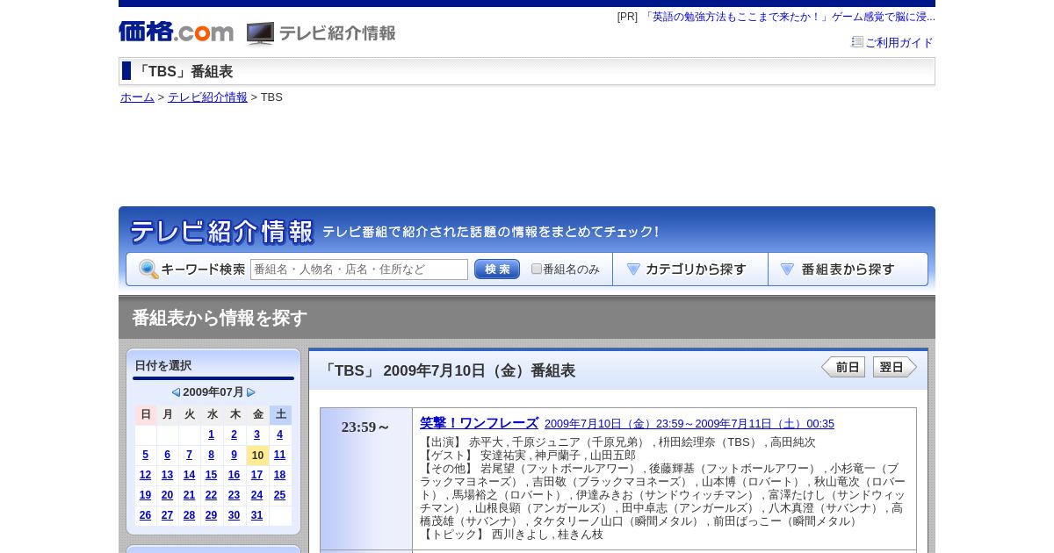Click the magnifier icon beside キーワード検索
Screen dimensions: 1054x553
pos(148,269)
